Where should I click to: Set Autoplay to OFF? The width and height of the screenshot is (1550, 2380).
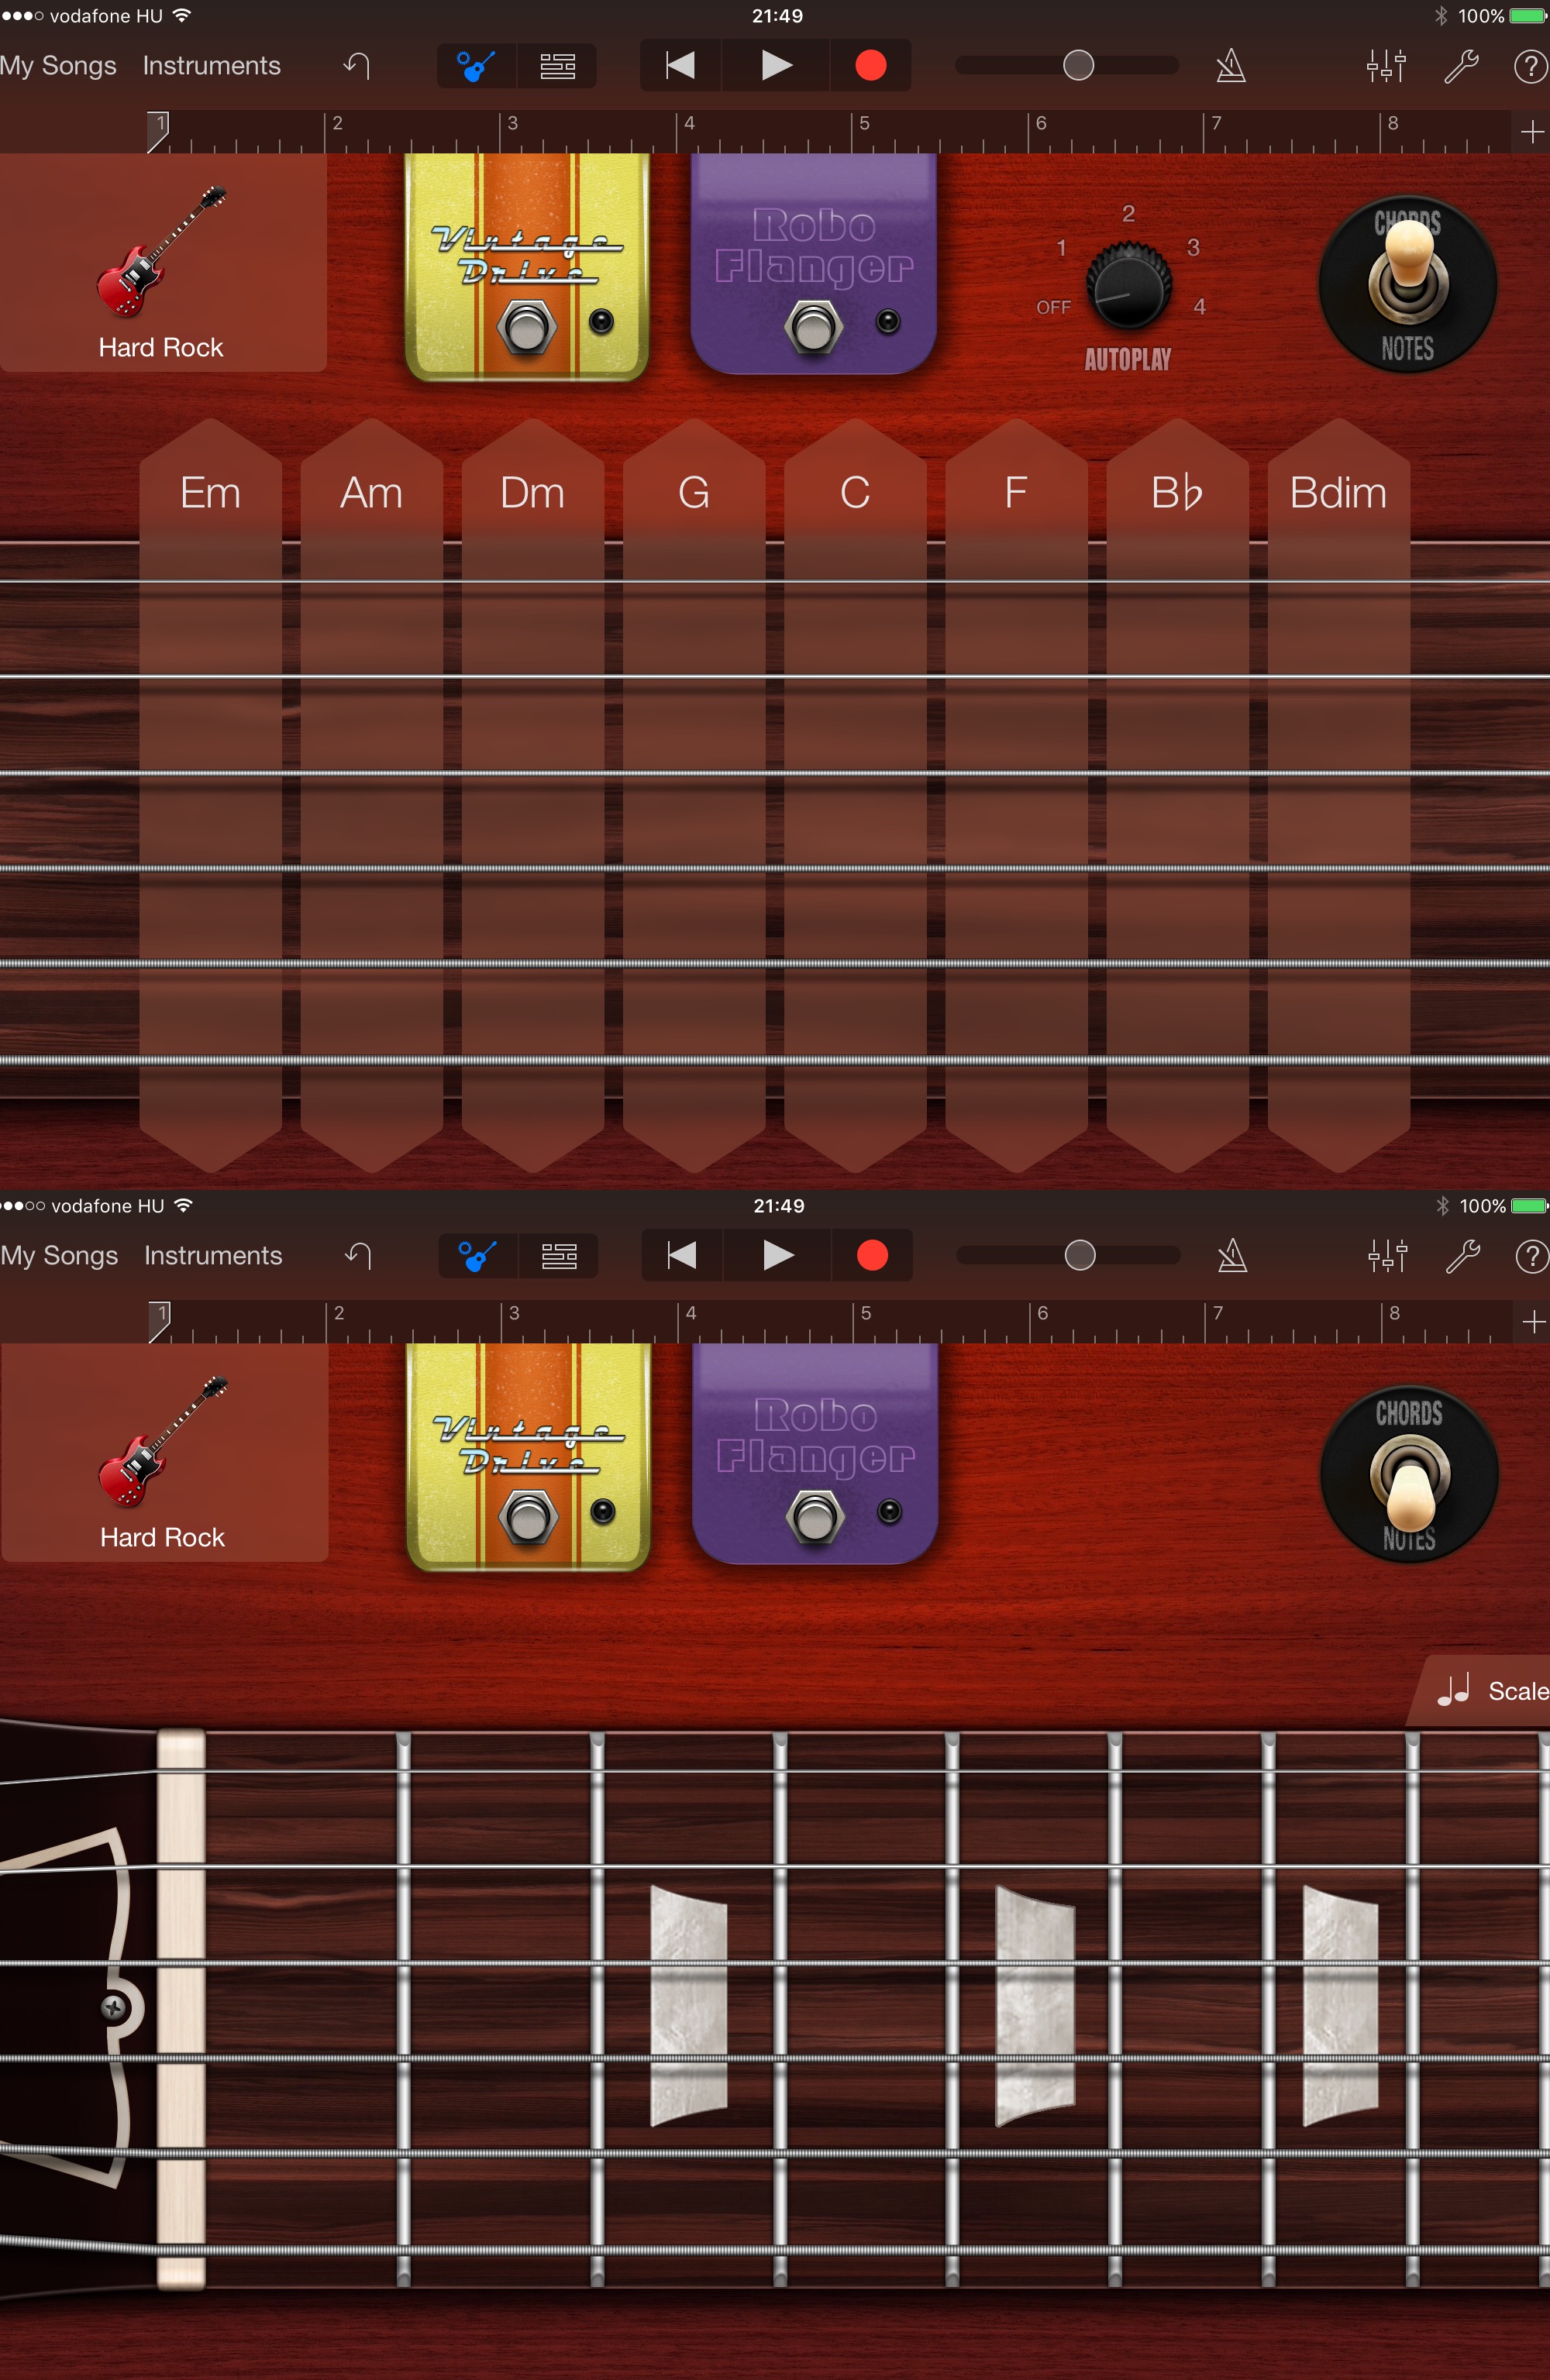pyautogui.click(x=1054, y=307)
